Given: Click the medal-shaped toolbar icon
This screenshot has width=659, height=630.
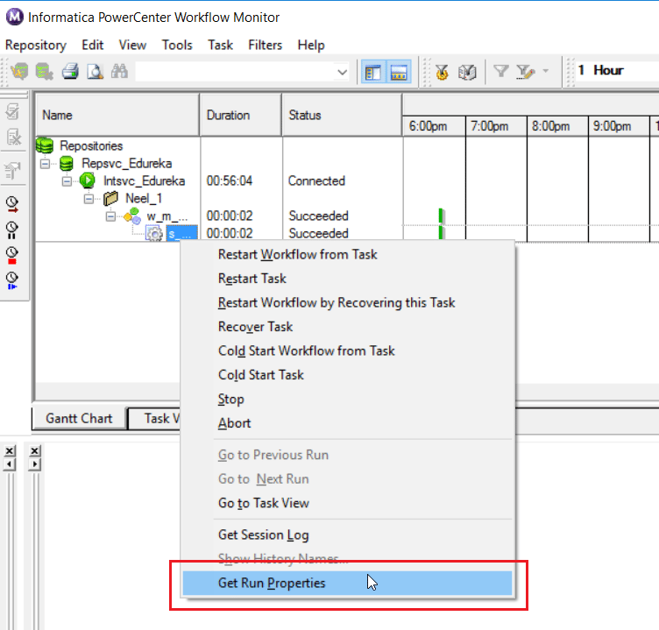Looking at the screenshot, I should click(x=442, y=72).
